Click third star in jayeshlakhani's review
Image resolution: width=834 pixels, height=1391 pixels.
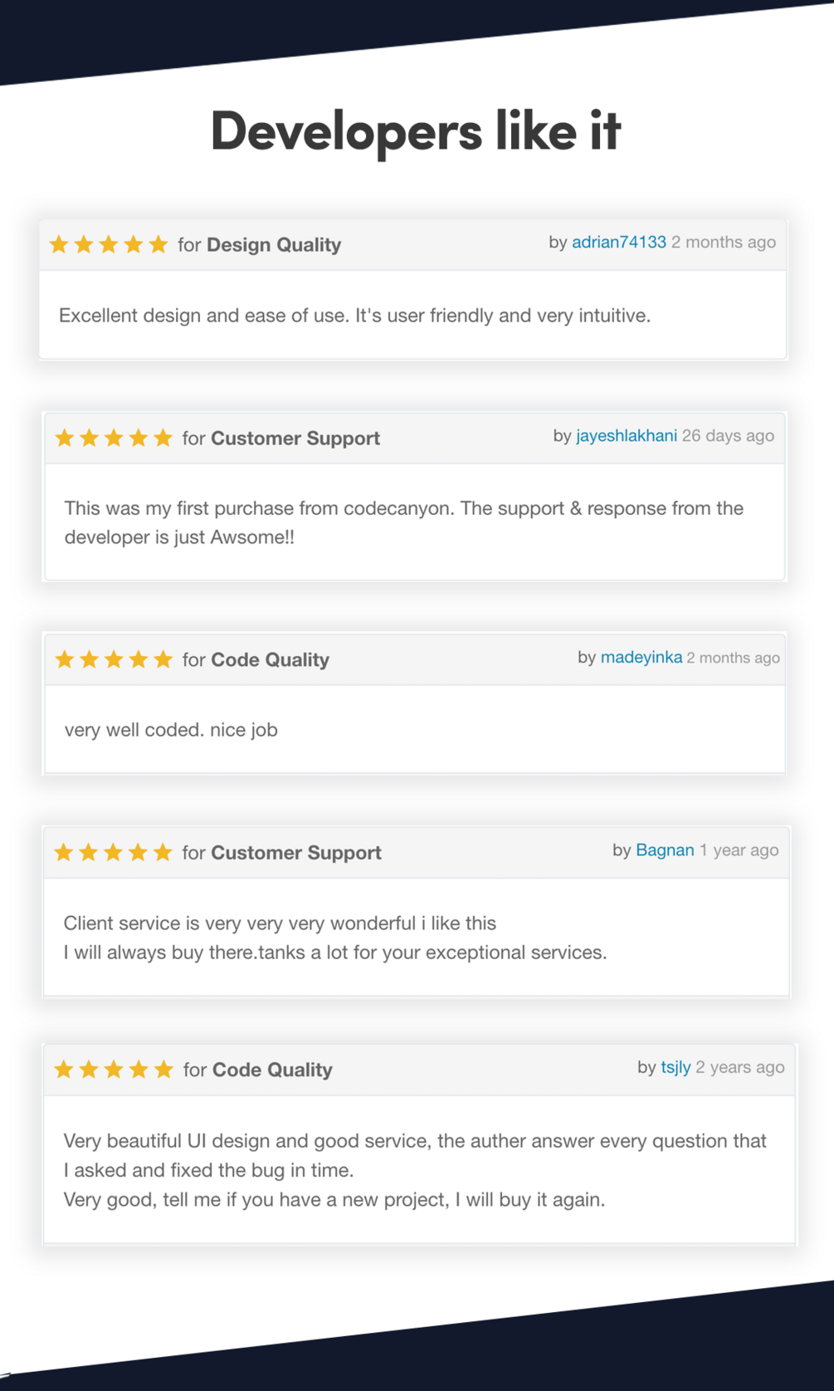click(x=114, y=438)
